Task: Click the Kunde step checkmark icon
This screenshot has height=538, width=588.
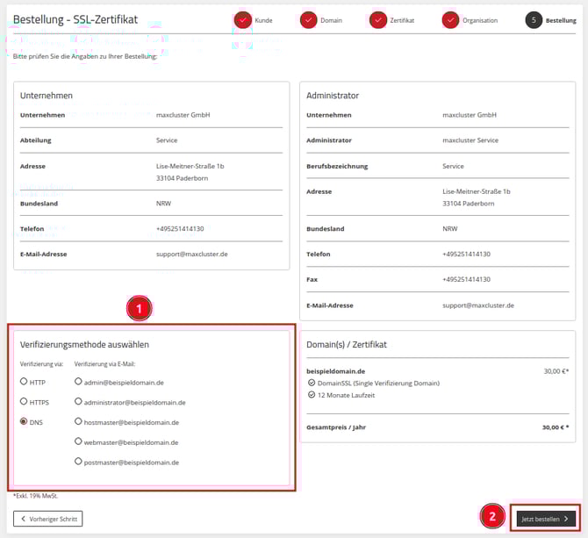Action: click(242, 20)
